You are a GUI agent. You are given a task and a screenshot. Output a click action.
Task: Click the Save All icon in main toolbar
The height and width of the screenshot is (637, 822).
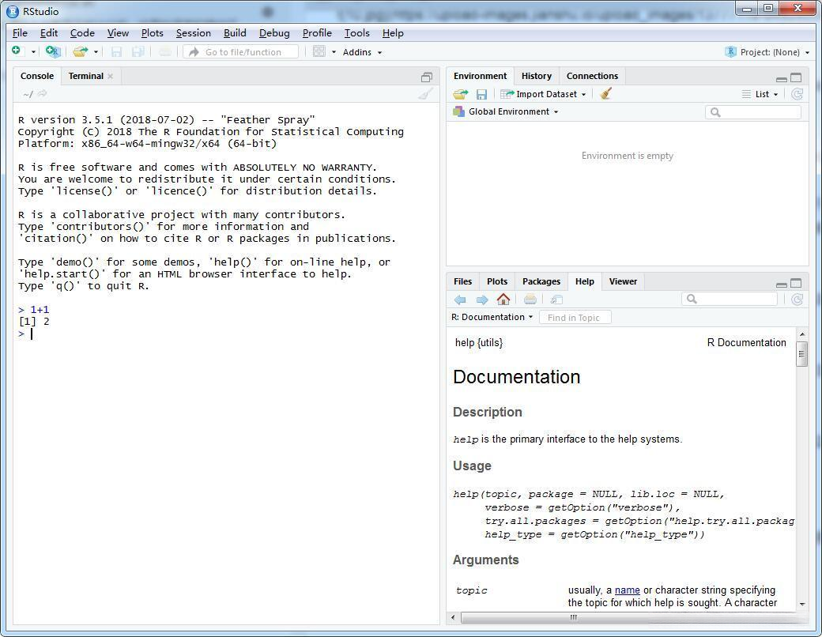pyautogui.click(x=138, y=51)
